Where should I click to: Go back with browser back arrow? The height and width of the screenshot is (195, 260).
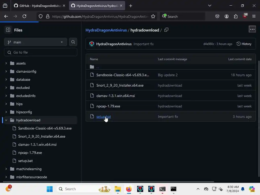6,16
